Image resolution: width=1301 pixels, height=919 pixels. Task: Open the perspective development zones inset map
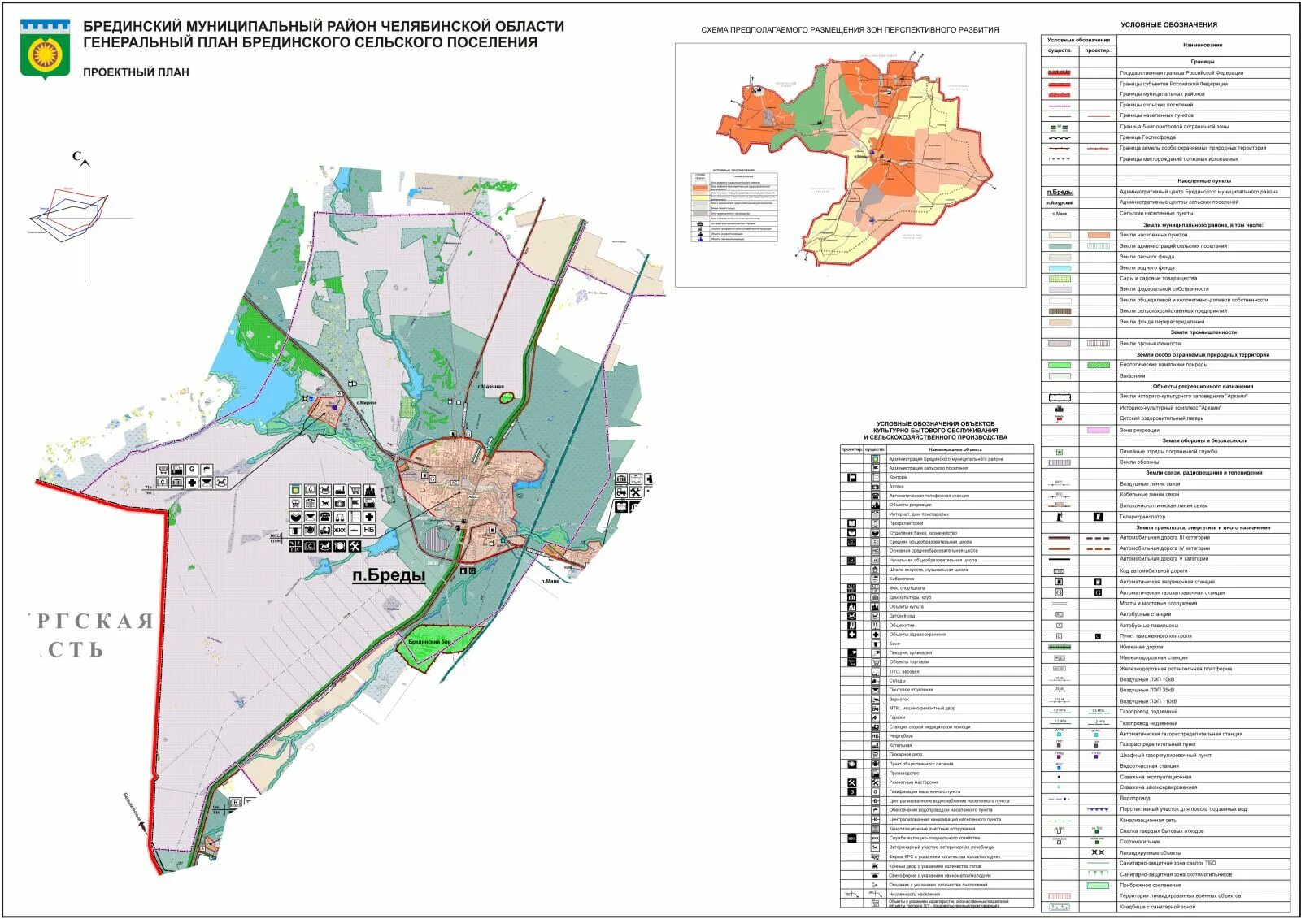(x=850, y=164)
